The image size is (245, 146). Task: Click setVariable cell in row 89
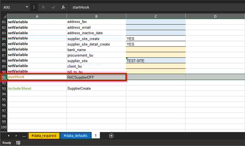[x=37, y=66]
